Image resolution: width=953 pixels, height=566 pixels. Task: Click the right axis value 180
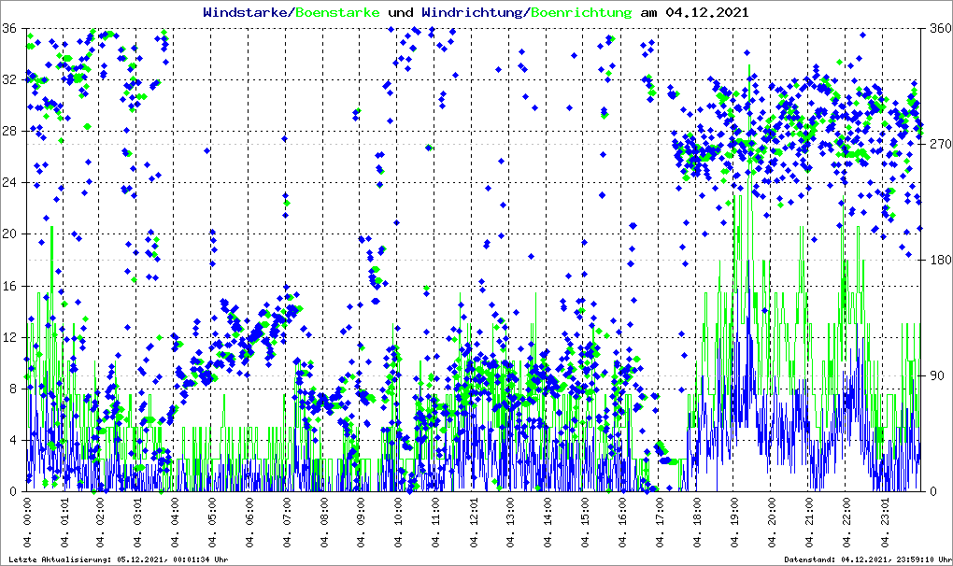tap(941, 260)
